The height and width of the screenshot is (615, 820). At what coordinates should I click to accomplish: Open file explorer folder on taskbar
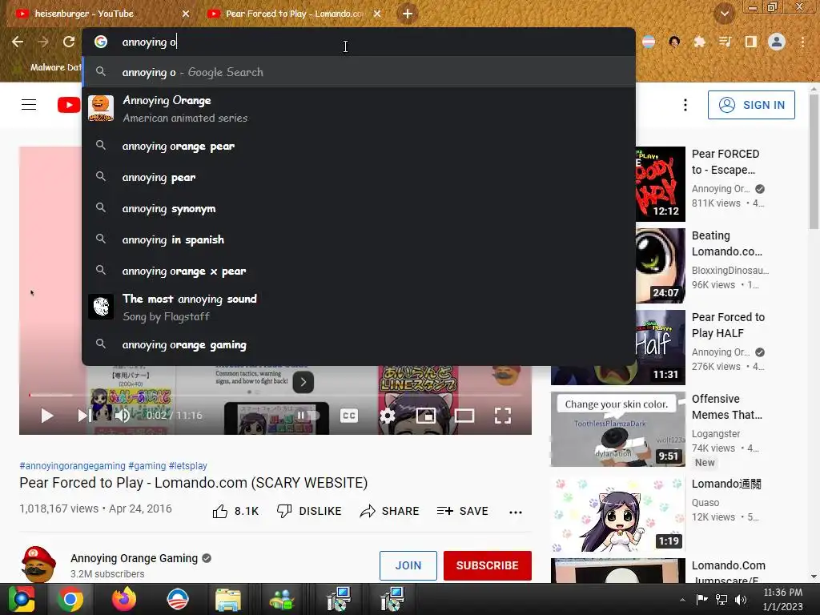click(x=228, y=599)
